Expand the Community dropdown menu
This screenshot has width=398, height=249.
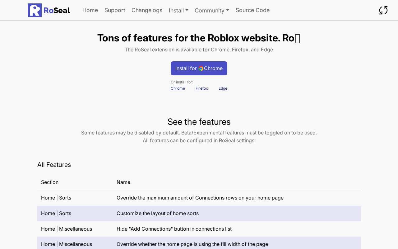pos(212,10)
